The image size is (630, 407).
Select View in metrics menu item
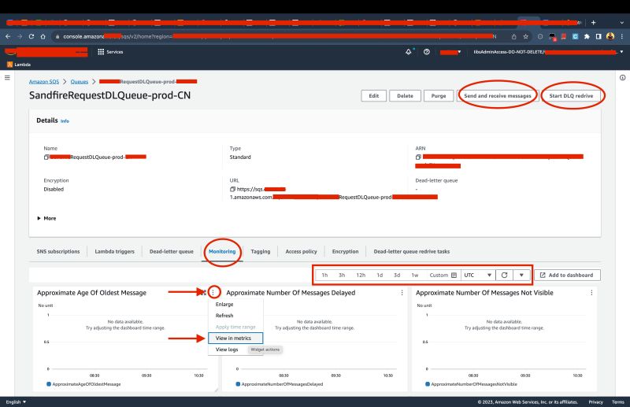235,339
